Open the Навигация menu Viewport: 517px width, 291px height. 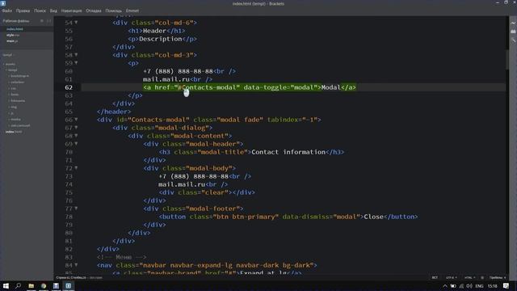pyautogui.click(x=72, y=11)
